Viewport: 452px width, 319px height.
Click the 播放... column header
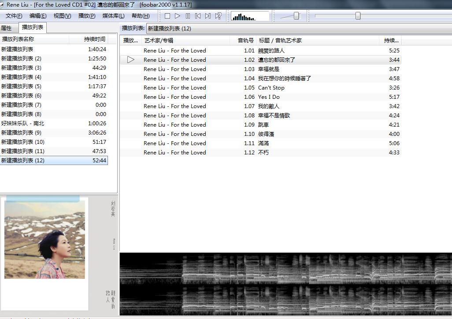[x=130, y=41]
